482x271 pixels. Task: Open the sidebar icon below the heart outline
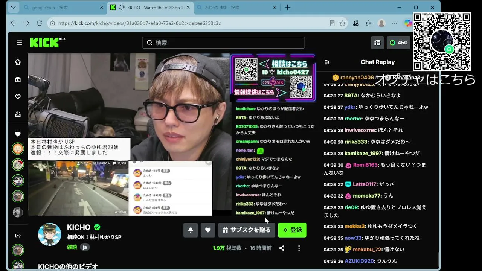18,114
